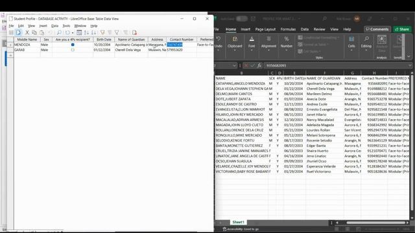
Task: Click the new record row selector in Base
Action: click(x=10, y=55)
